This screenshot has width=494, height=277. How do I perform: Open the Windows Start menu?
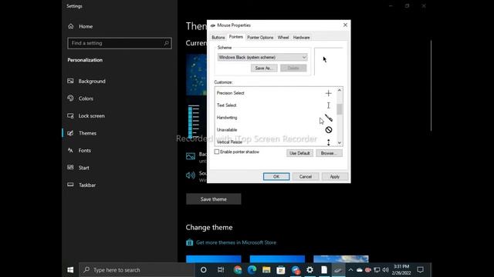coord(70,270)
